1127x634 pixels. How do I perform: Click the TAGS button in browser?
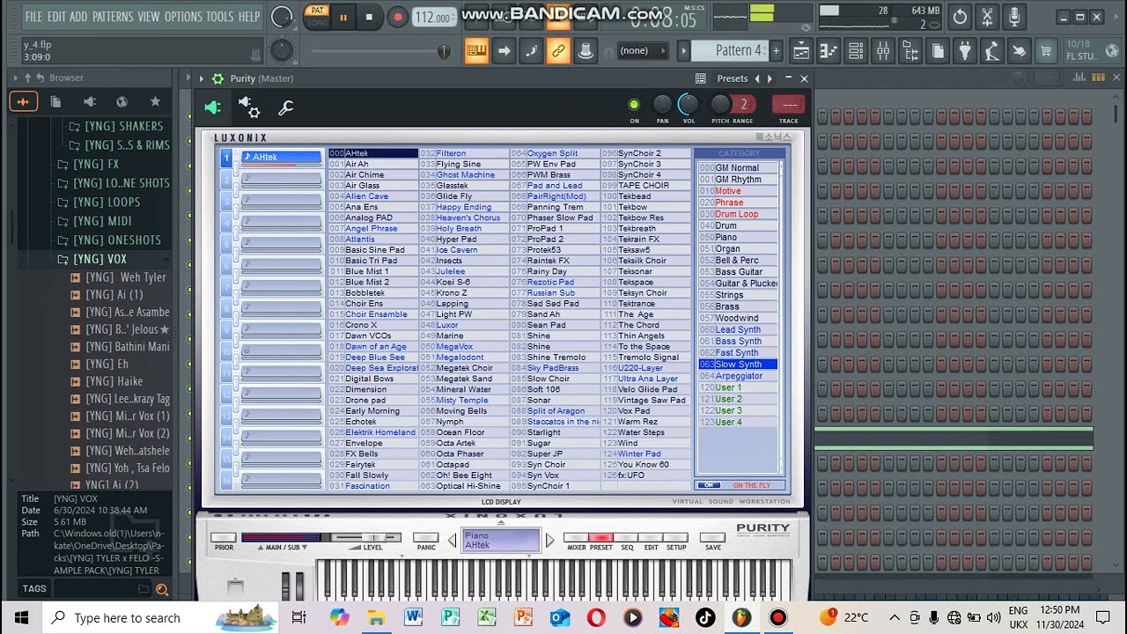click(34, 589)
